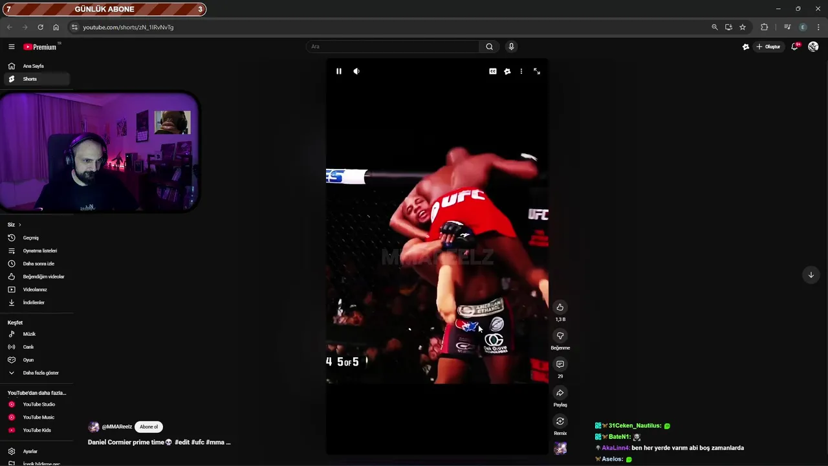Start voice search with microphone
Screen dimensions: 828x466
tap(511, 47)
